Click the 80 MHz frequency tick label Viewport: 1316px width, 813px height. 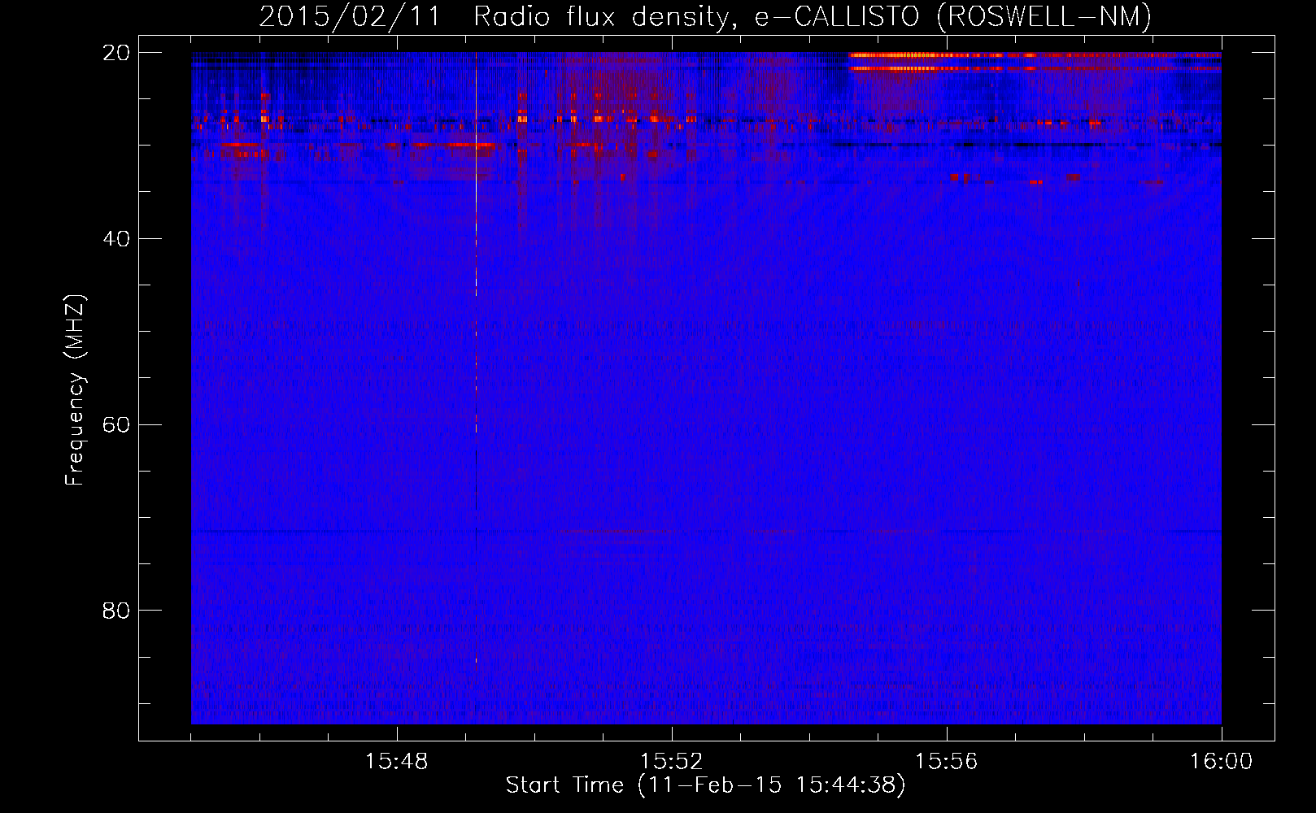click(x=116, y=611)
